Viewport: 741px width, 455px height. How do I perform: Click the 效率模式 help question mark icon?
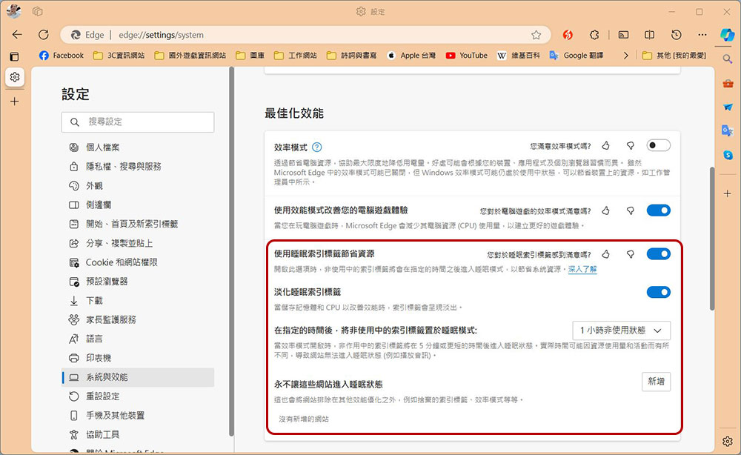pyautogui.click(x=317, y=147)
